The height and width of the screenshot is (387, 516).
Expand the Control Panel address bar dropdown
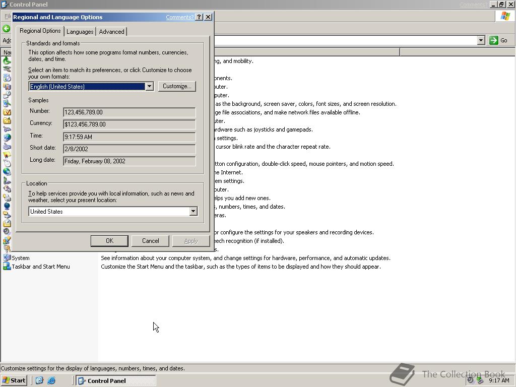pos(481,40)
